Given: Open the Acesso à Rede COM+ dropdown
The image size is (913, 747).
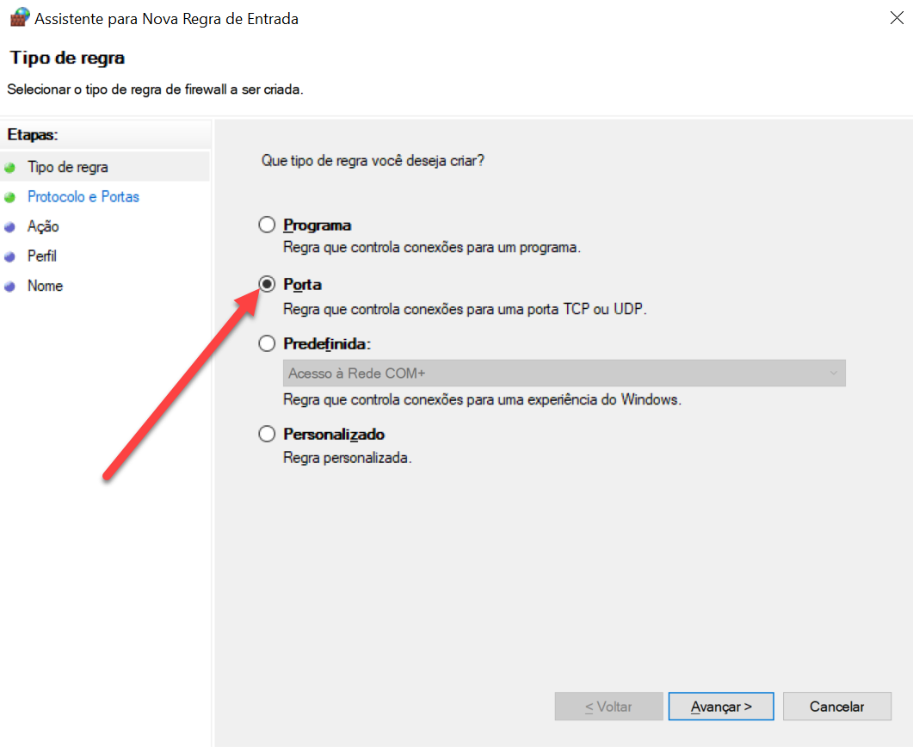Looking at the screenshot, I should pos(564,373).
